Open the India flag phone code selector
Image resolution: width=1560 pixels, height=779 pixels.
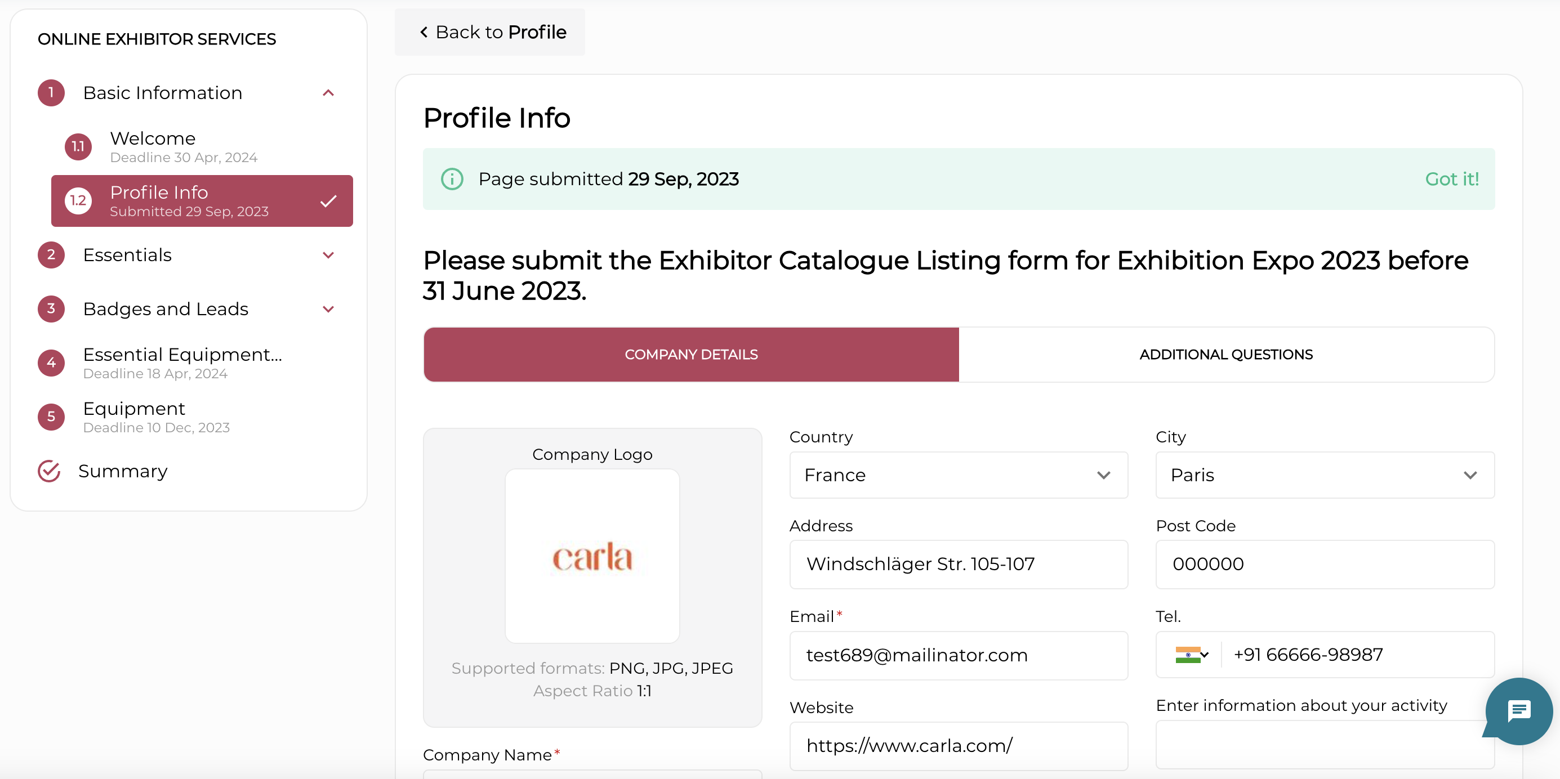click(x=1191, y=654)
